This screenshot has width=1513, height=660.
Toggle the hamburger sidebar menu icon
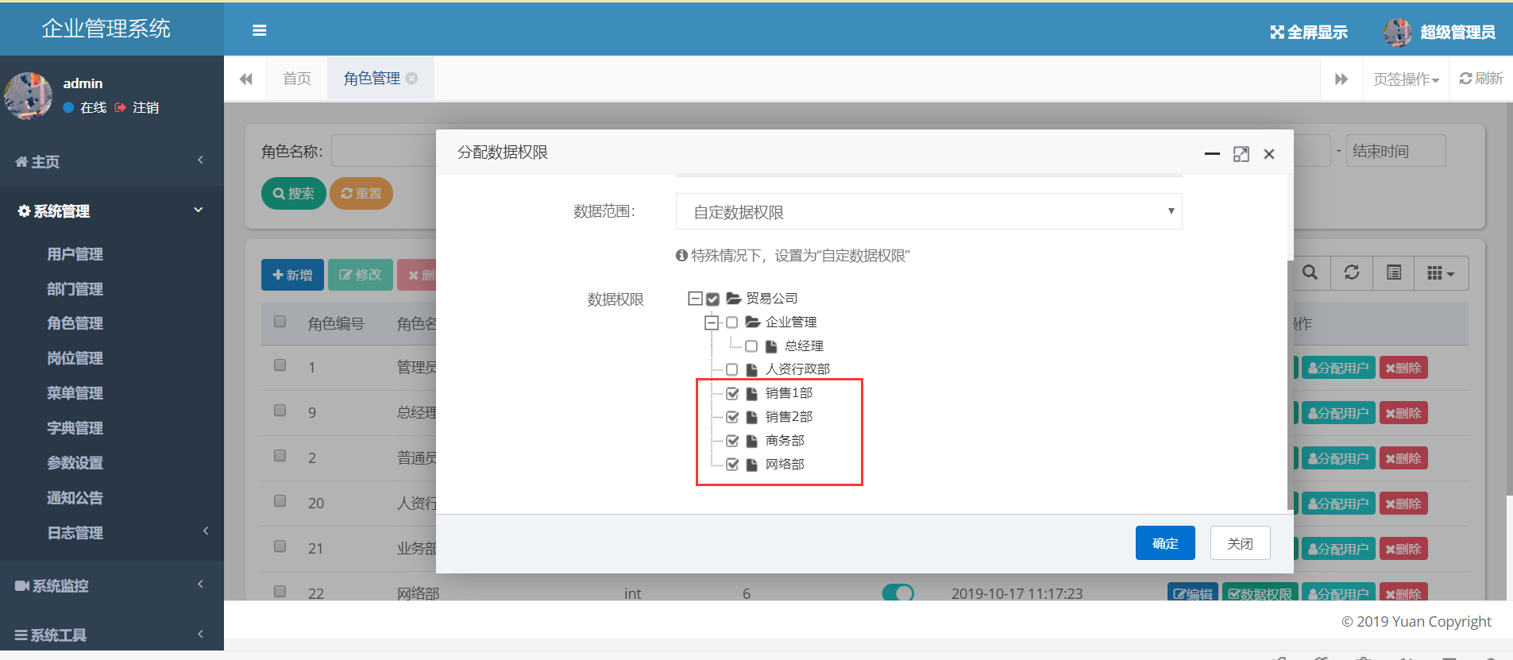[x=259, y=30]
